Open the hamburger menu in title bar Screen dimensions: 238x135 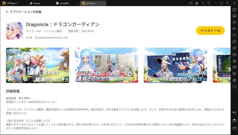point(203,3)
